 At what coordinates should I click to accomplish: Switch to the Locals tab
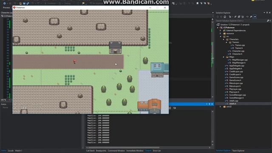coord(11,151)
